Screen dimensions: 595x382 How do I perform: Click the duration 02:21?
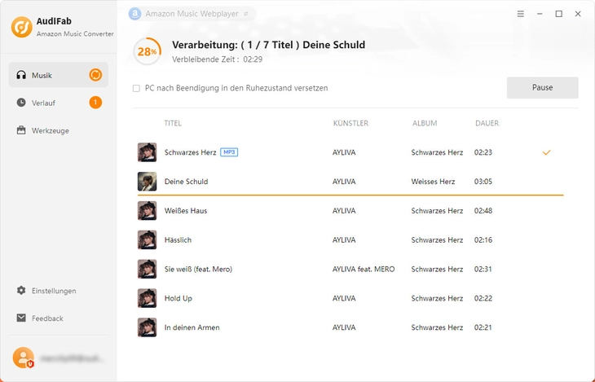point(483,327)
